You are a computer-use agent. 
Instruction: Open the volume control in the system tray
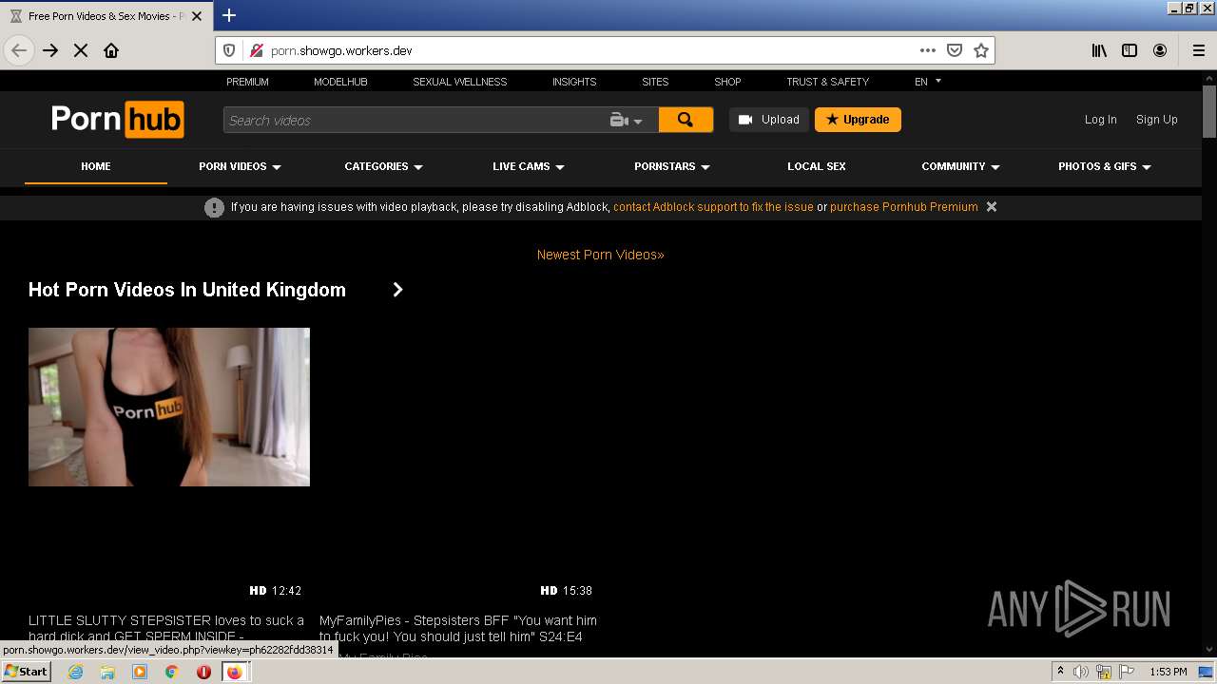tap(1081, 672)
